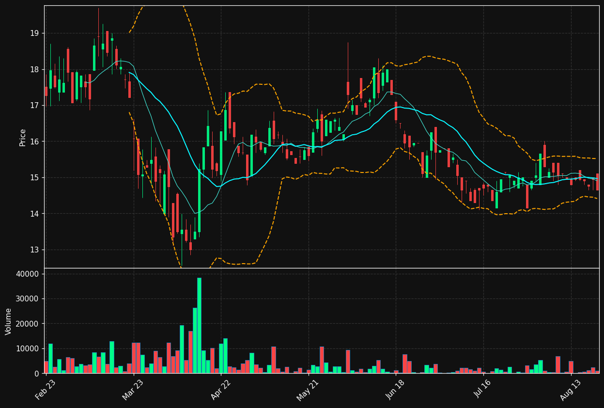Click the price tick label "13"
604x408 pixels.
tap(34, 250)
